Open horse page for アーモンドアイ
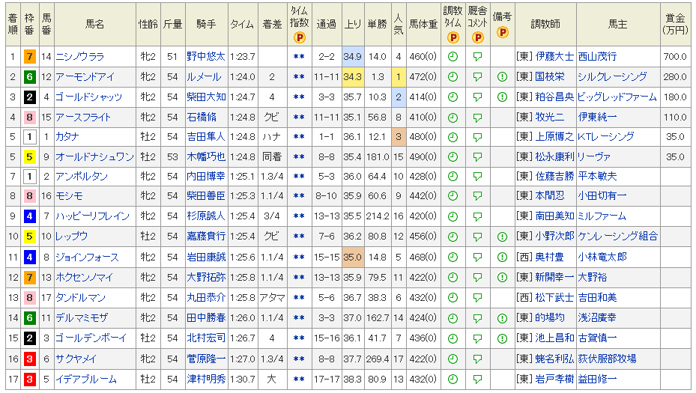696x393 pixels. [x=83, y=77]
